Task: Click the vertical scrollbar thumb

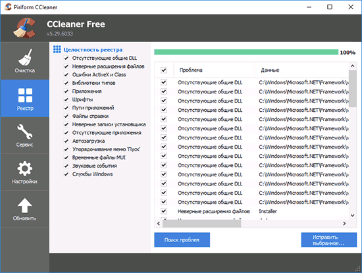Action: coord(353,89)
